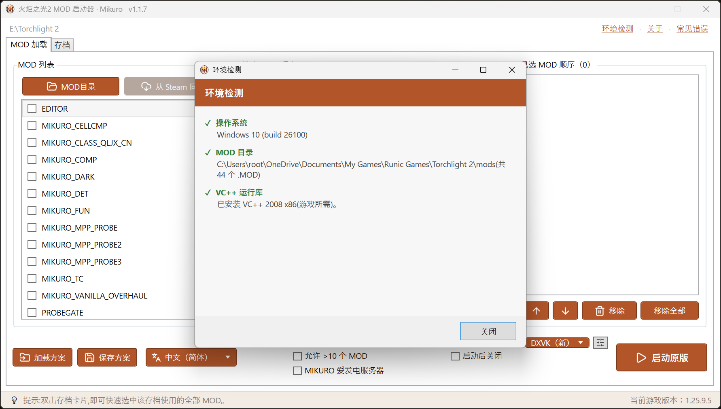Open the MOD目录 folder button

pyautogui.click(x=71, y=86)
